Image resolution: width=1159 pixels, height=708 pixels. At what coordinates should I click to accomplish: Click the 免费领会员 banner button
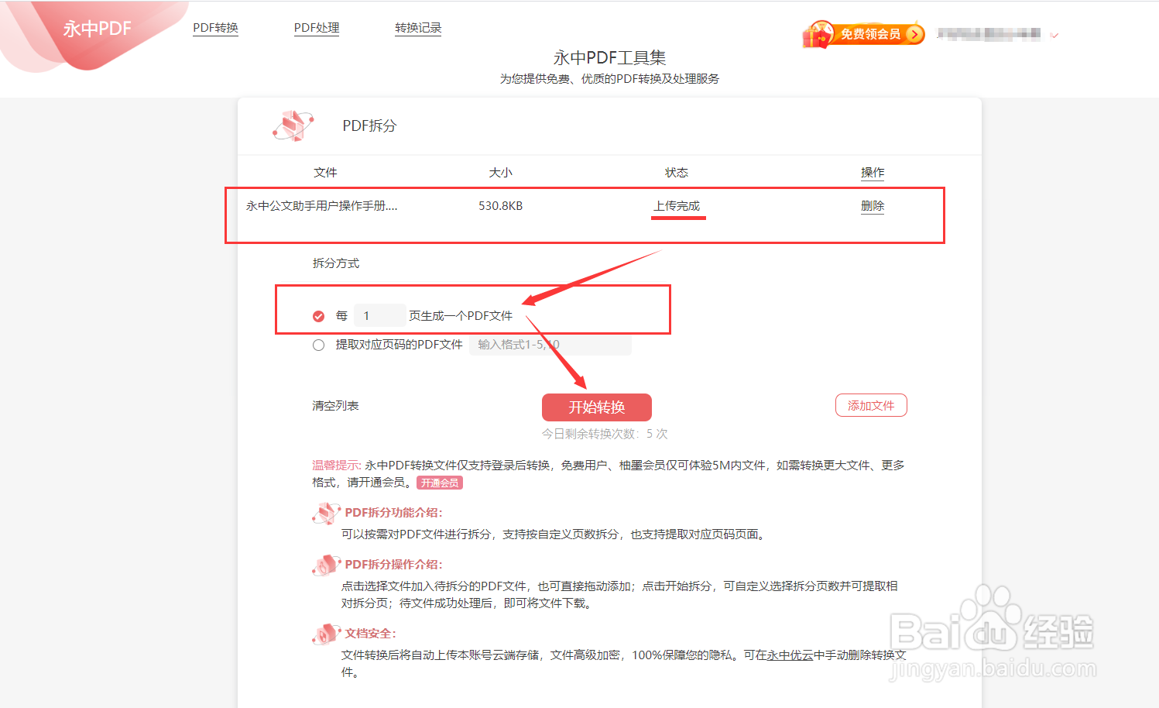tap(864, 34)
